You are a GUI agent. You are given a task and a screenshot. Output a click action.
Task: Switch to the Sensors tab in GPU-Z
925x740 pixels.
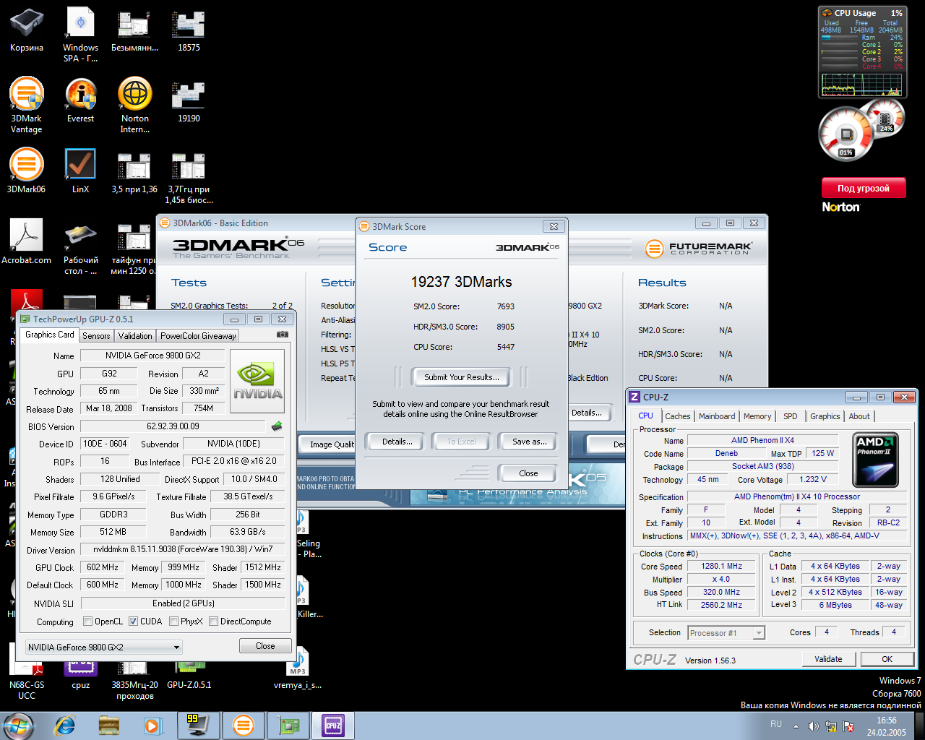[96, 336]
